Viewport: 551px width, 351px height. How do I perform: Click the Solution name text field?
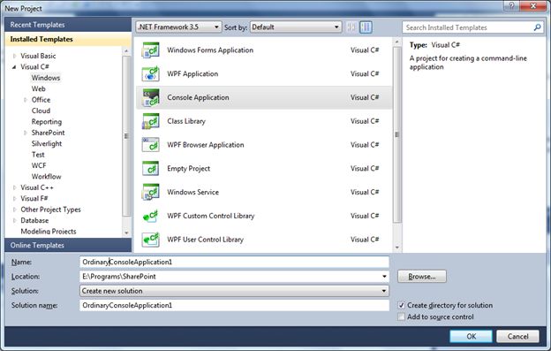point(234,305)
